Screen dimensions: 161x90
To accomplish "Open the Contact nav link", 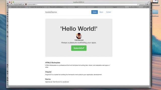I will click(x=108, y=12).
